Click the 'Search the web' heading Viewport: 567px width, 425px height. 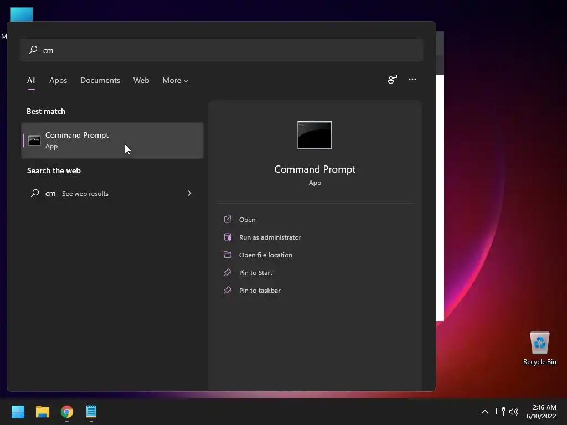(x=54, y=170)
